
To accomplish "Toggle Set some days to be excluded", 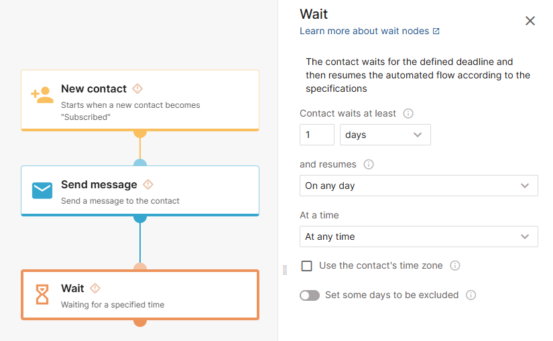I will [310, 295].
